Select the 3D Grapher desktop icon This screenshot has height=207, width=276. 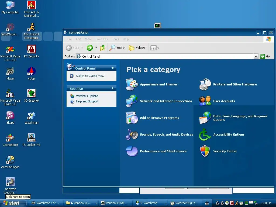31,96
